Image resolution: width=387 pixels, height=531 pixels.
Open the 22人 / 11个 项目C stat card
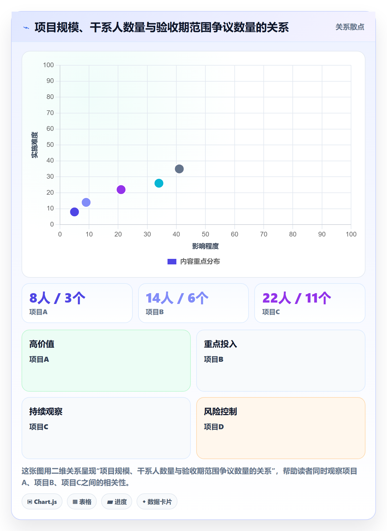coord(310,303)
